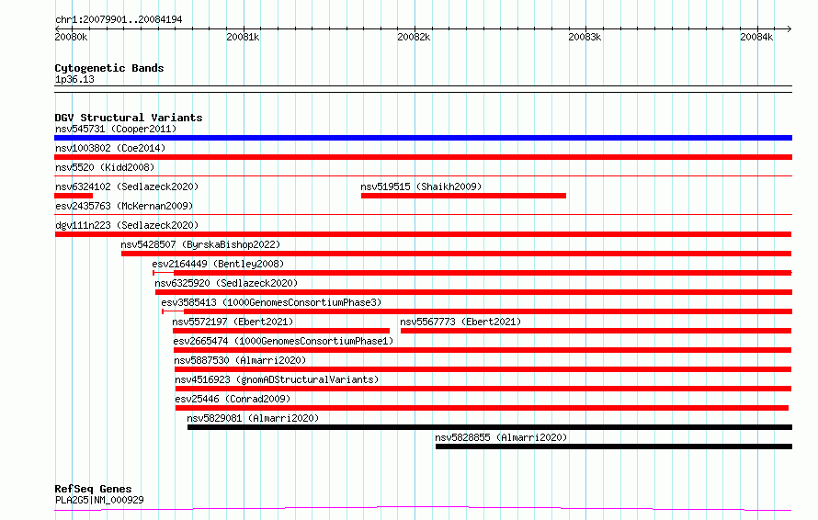Click the right arrowhead of the ruler
The image size is (818, 520).
pyautogui.click(x=789, y=28)
